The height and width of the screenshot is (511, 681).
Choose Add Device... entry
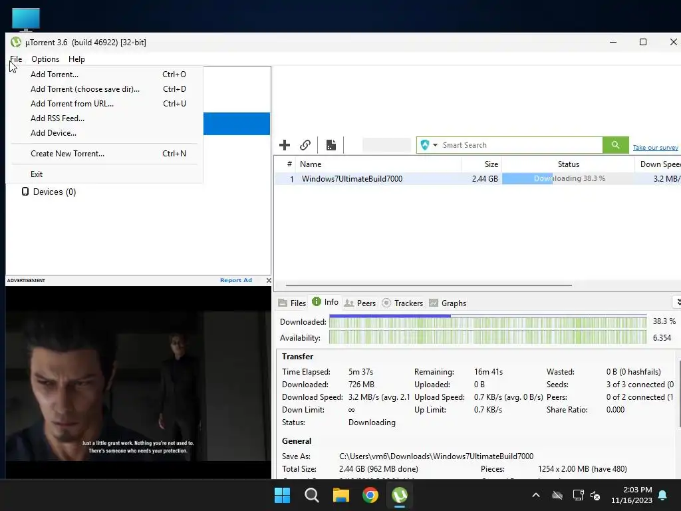coord(104,133)
